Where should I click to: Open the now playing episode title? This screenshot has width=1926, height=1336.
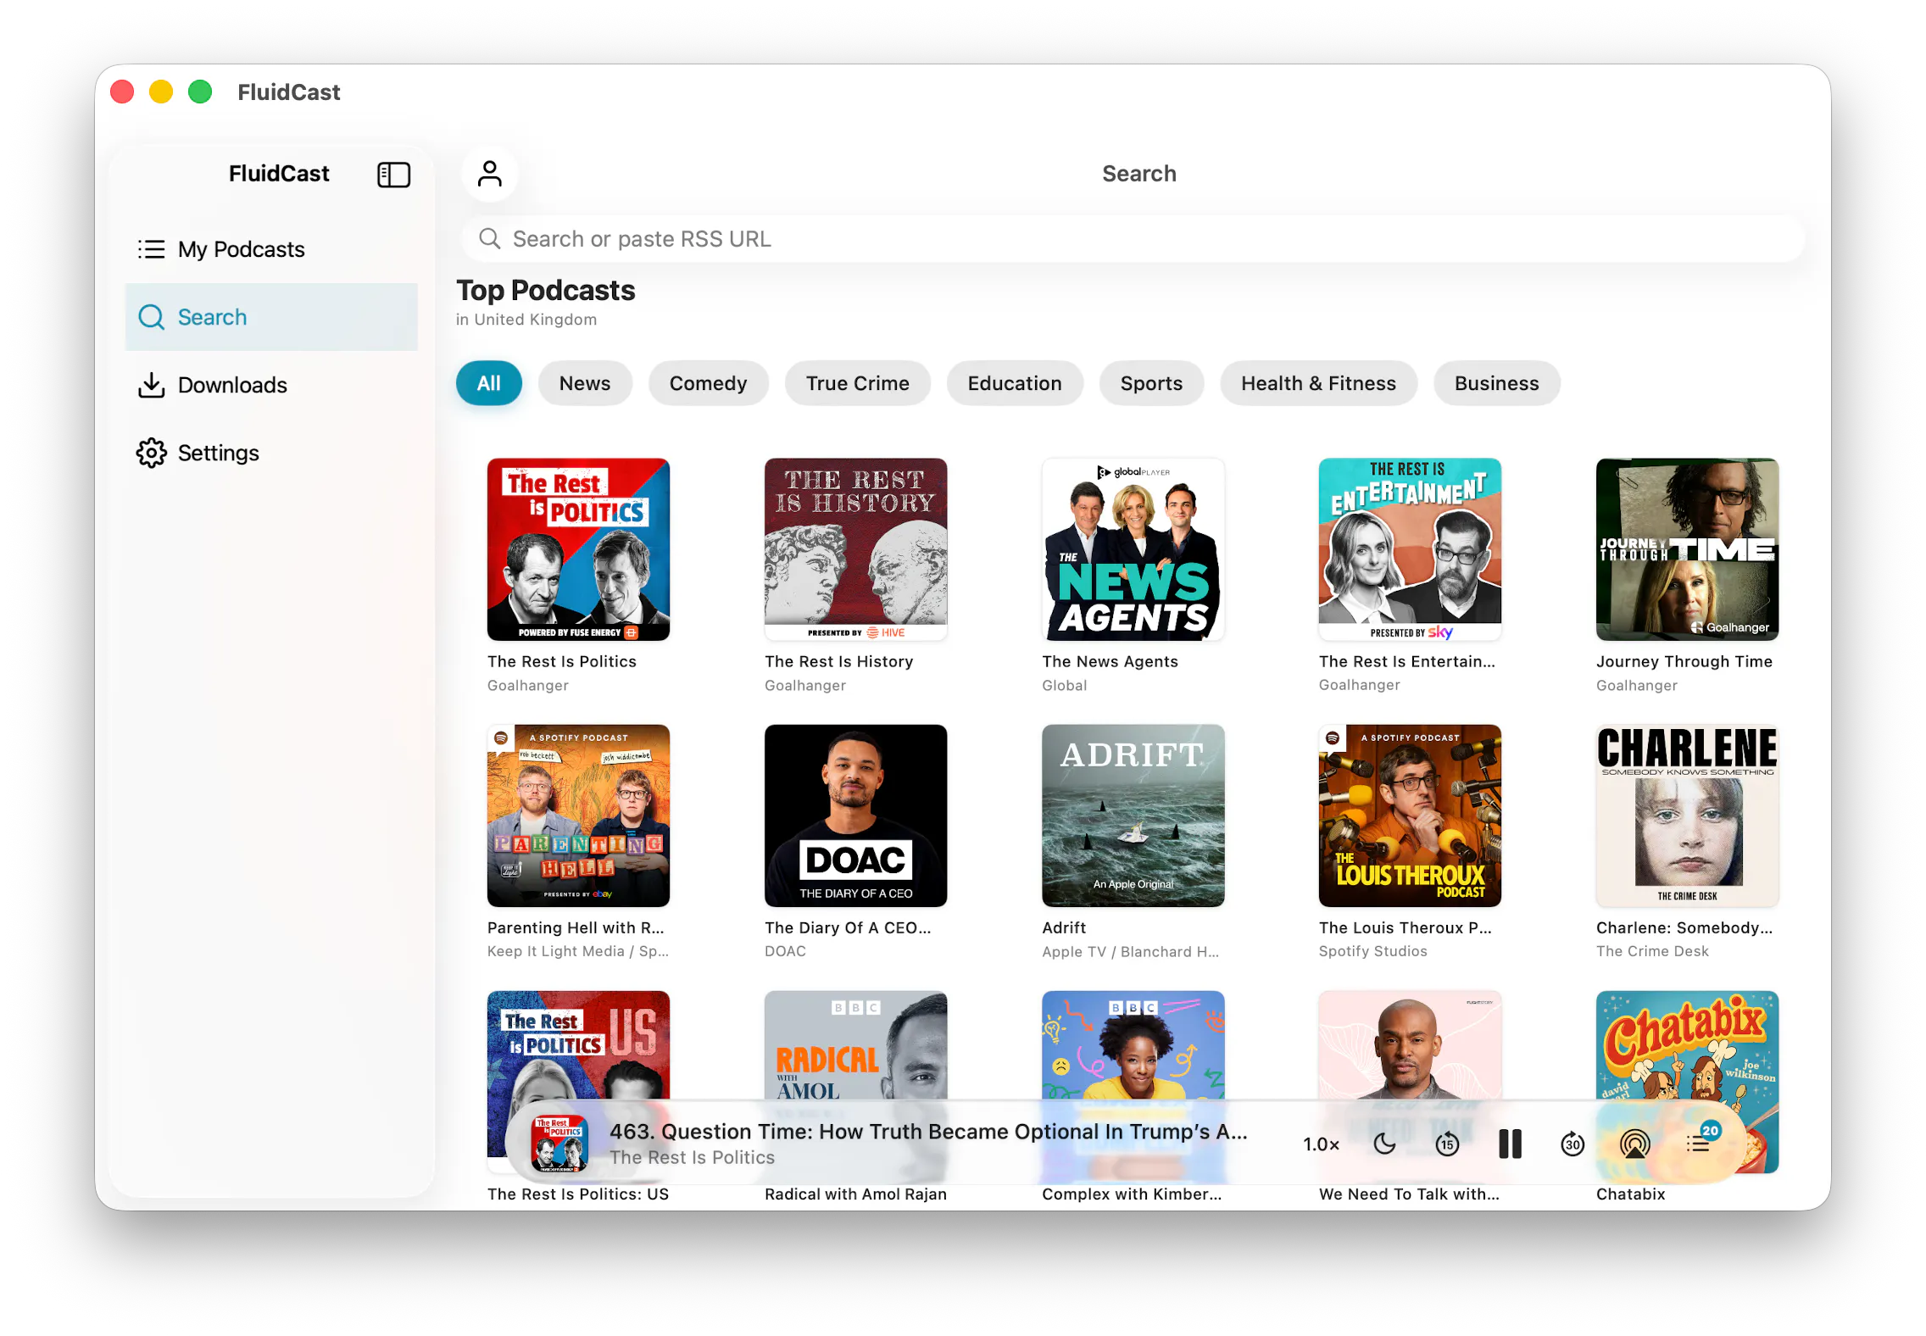928,1132
